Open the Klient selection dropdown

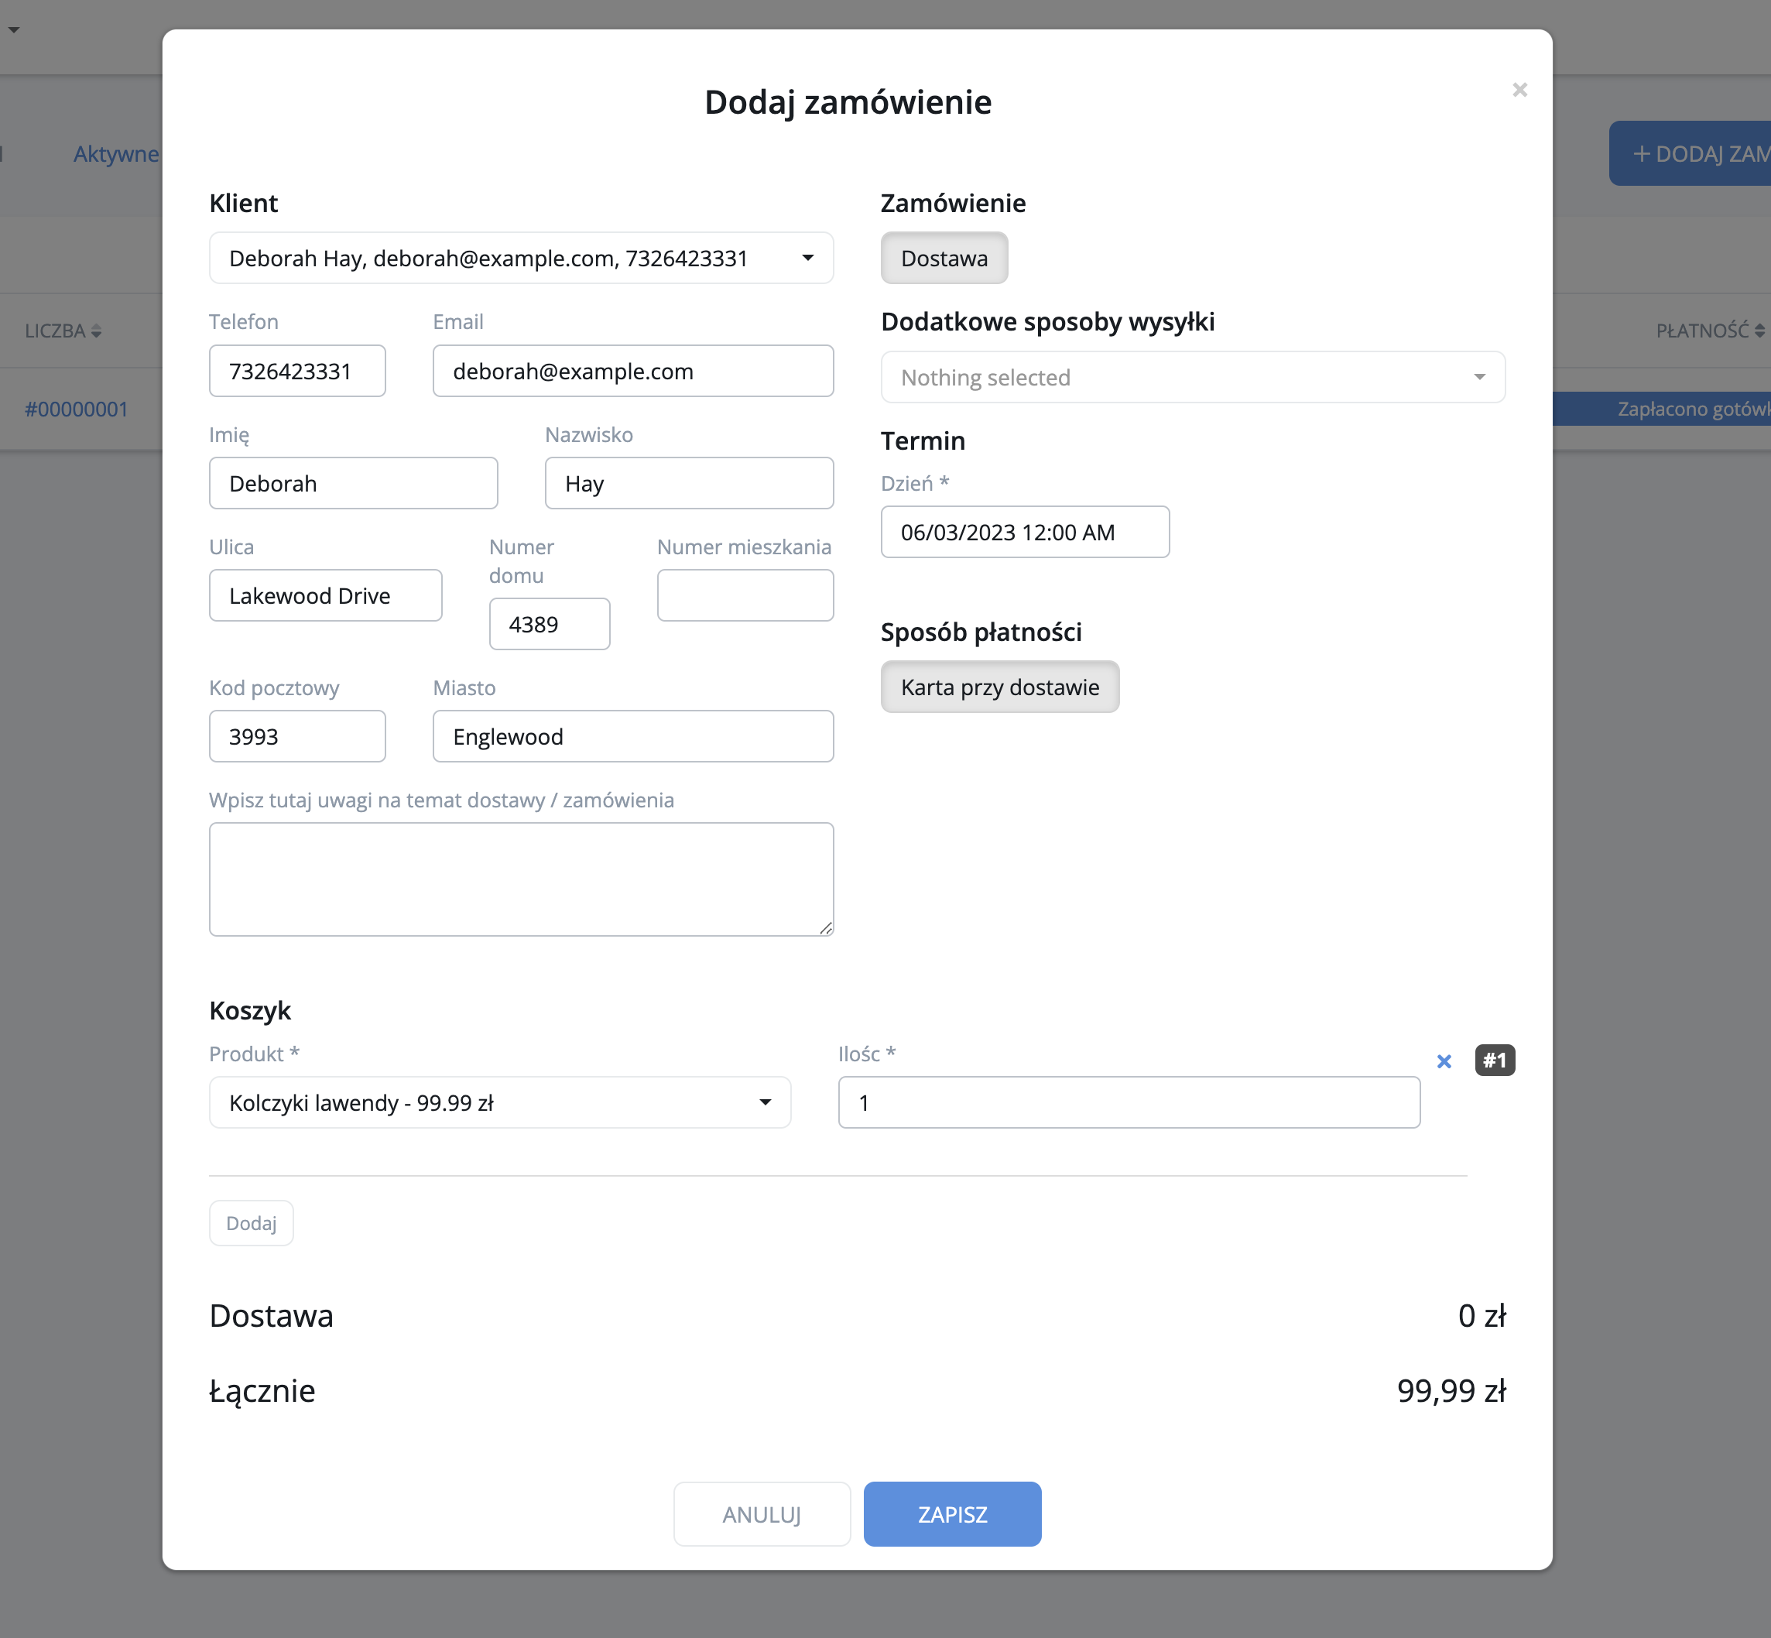point(520,258)
